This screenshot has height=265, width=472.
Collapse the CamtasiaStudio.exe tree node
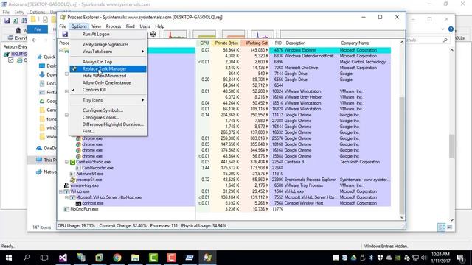click(66, 162)
